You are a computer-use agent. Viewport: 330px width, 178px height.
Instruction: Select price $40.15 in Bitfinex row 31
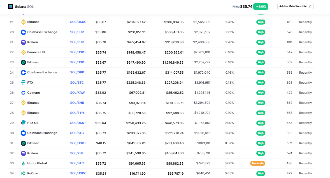coord(101,143)
